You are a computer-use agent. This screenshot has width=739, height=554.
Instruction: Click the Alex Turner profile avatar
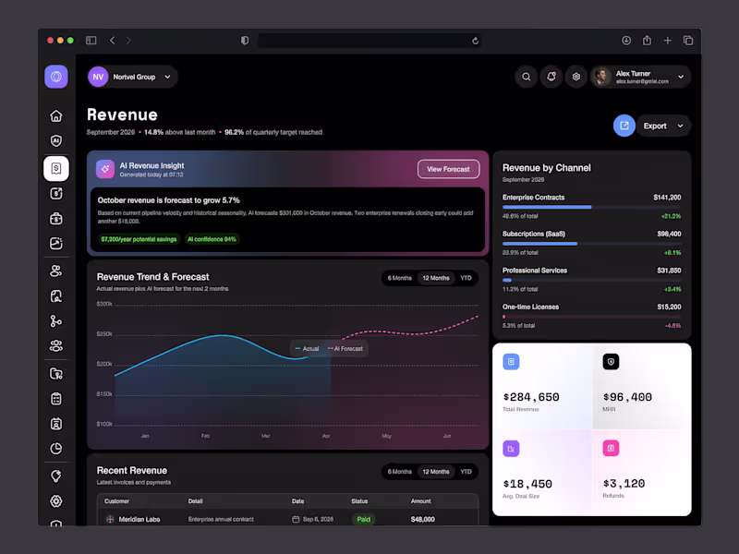601,77
